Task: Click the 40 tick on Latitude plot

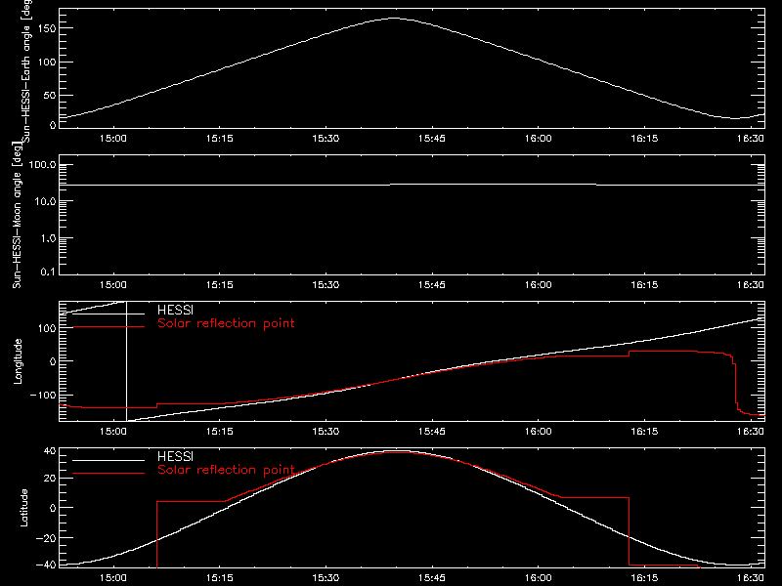Action: (50, 451)
